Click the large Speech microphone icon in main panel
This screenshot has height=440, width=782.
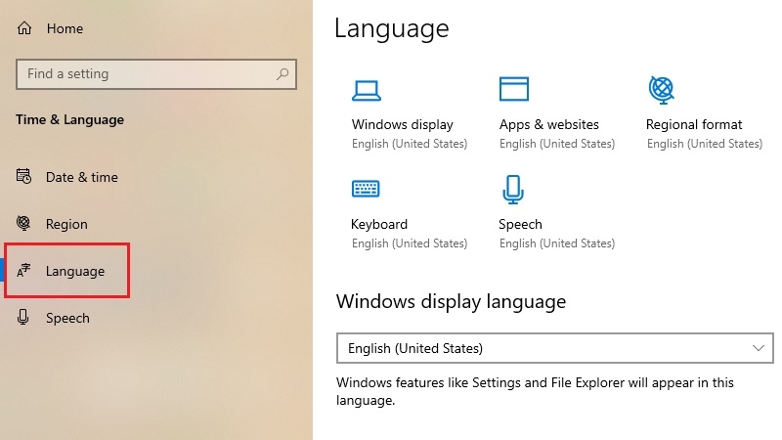click(x=513, y=189)
